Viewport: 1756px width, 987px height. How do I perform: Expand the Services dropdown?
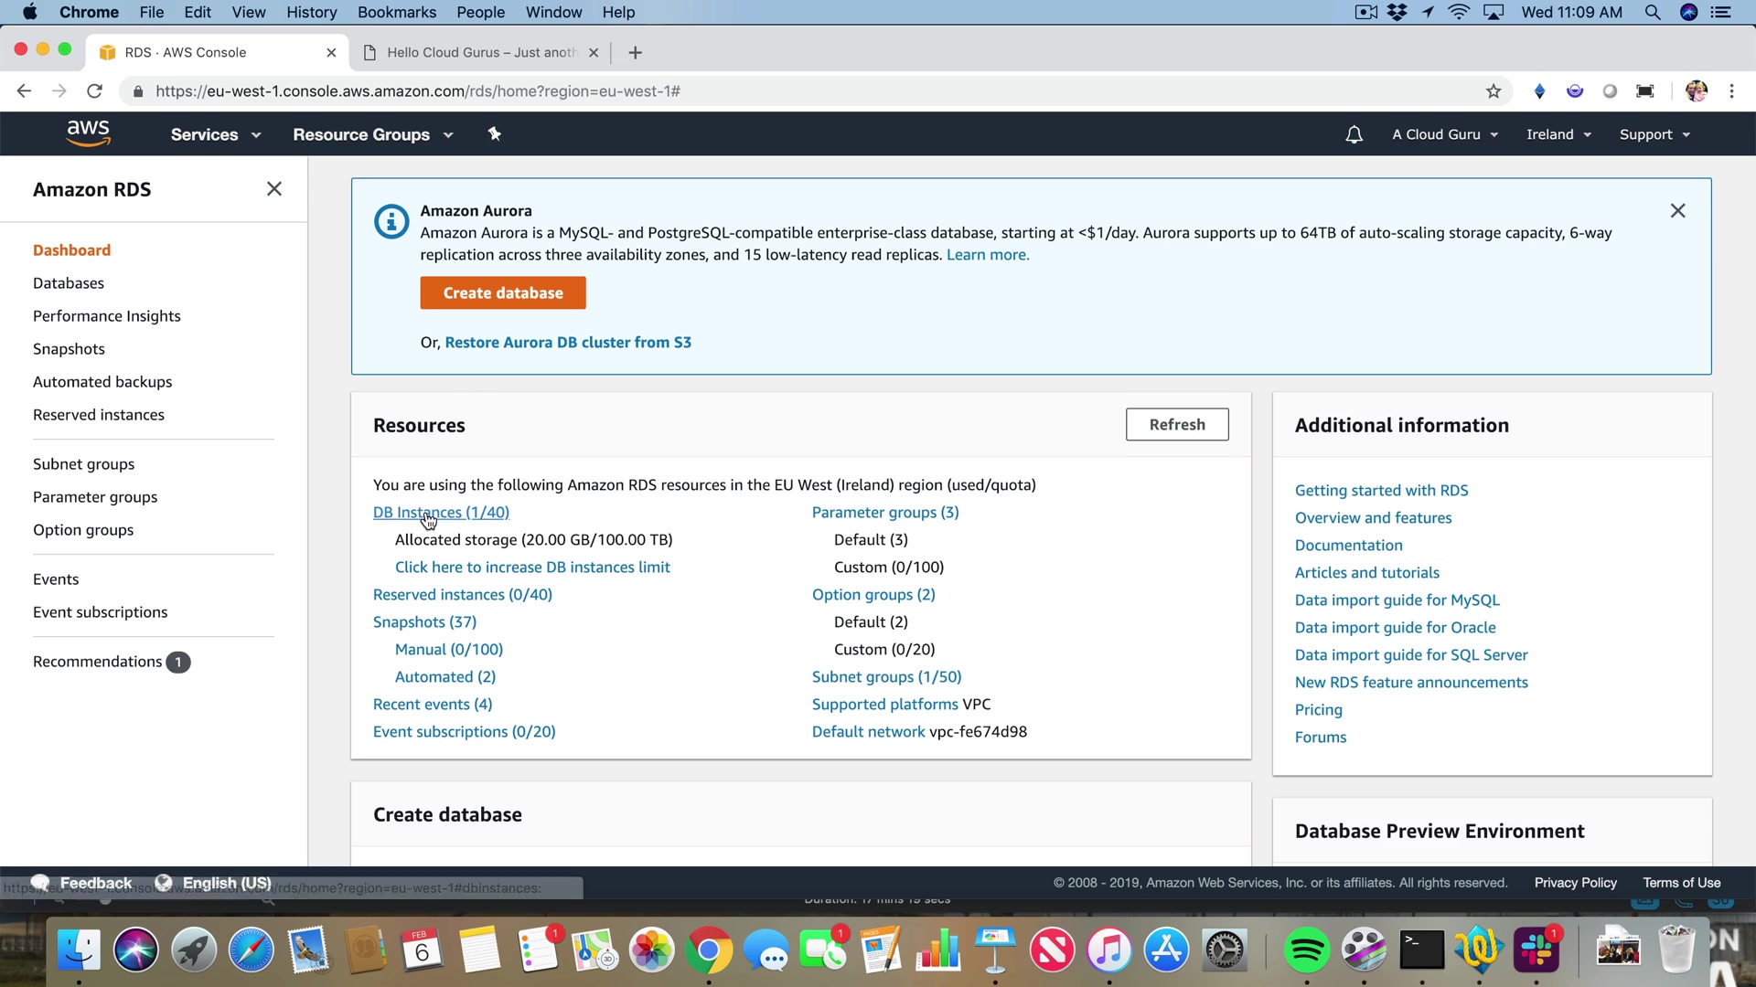tap(216, 134)
